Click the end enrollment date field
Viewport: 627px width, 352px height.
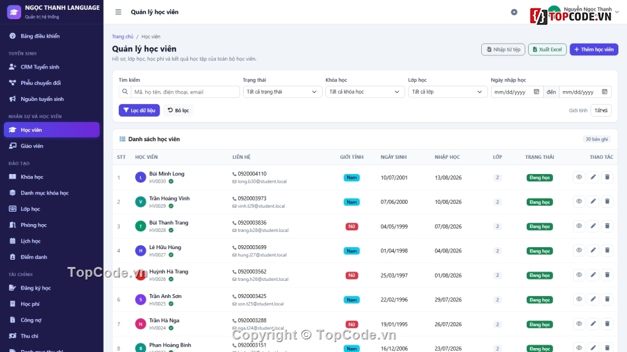pyautogui.click(x=585, y=92)
